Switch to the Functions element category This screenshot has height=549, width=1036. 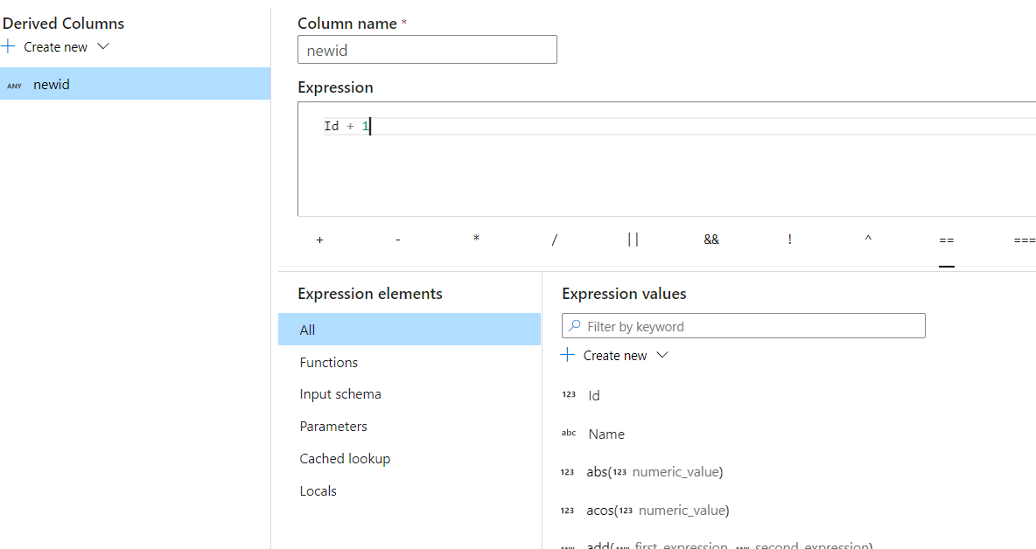pos(329,362)
